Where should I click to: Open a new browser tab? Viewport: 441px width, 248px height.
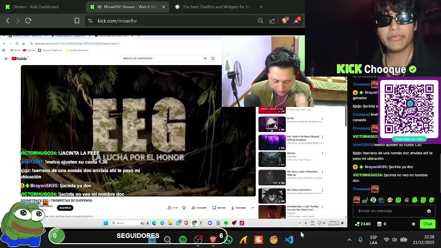tap(261, 7)
